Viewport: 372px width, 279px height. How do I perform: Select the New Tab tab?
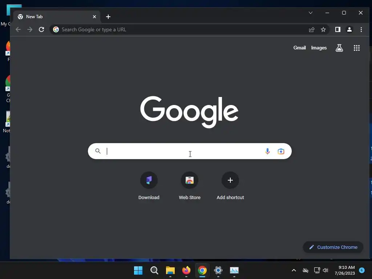(x=57, y=17)
